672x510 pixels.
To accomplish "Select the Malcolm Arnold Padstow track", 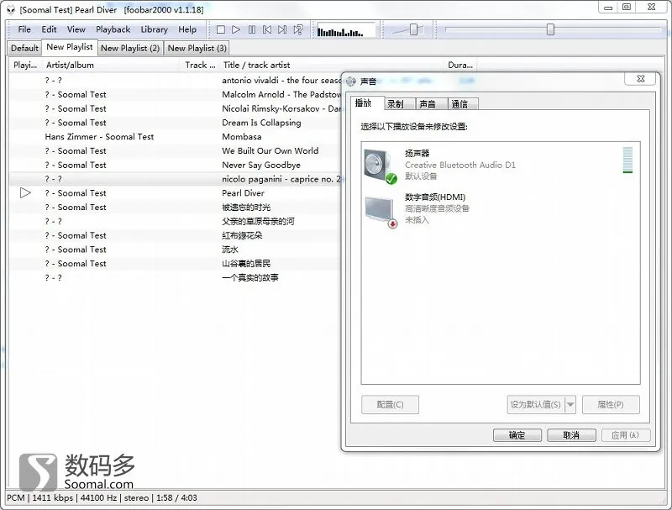I will coord(175,94).
